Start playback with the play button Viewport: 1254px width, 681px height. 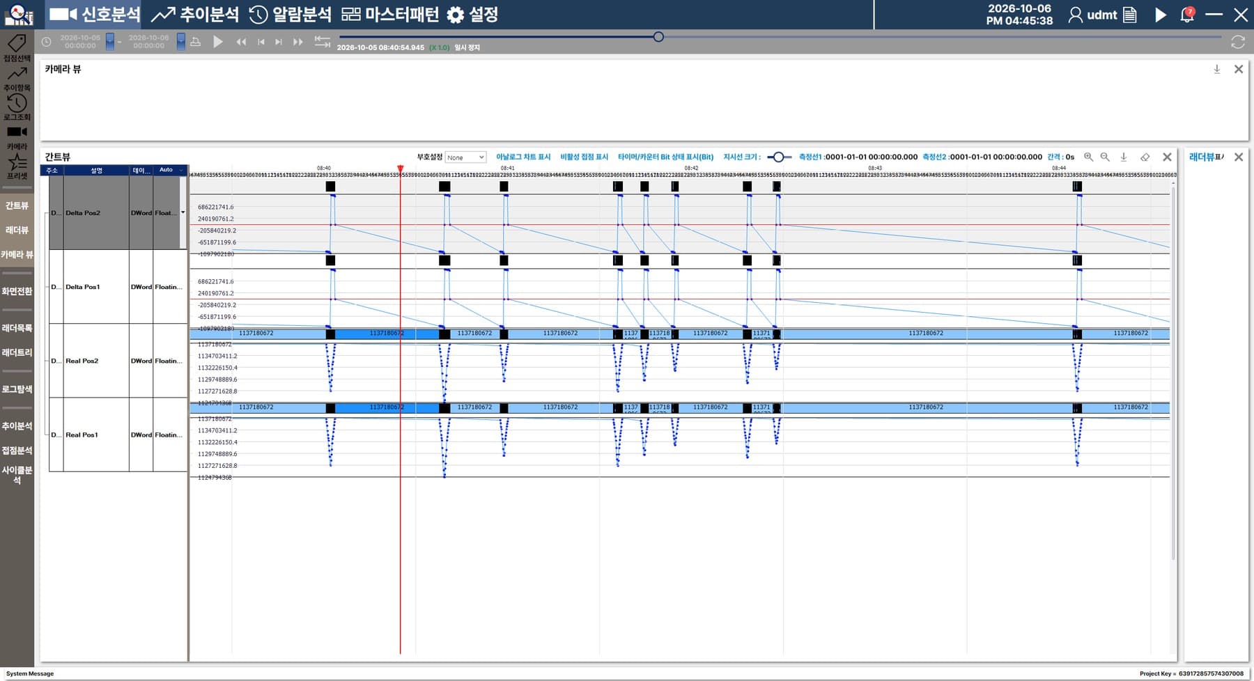(218, 42)
